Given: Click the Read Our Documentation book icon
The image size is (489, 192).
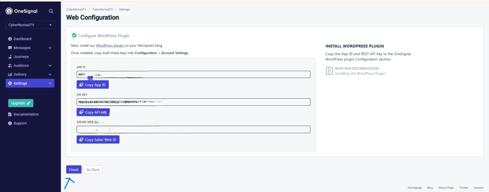Looking at the screenshot, I should tap(329, 71).
